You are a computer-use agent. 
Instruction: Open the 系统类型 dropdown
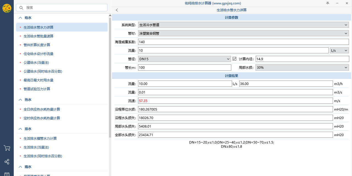tap(243, 25)
